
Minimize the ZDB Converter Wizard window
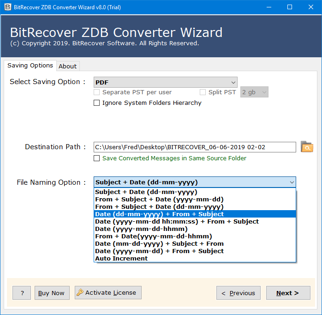[269, 7]
